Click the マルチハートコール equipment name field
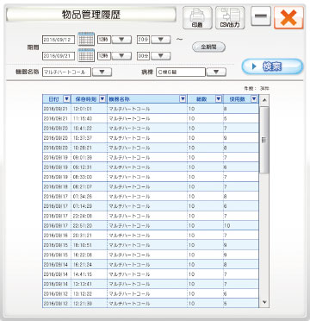Screen dimensions: 310x321 [x=66, y=72]
